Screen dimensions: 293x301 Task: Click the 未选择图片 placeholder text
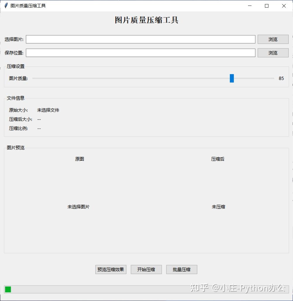(x=78, y=207)
